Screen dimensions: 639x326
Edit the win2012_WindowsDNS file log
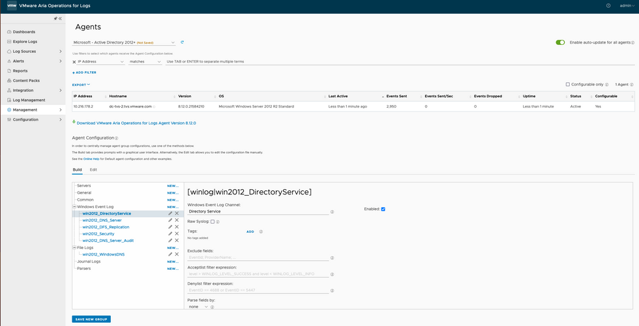tap(170, 254)
